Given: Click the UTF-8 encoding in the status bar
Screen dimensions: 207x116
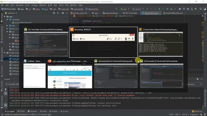Looking at the screenshot, I should coord(185,115).
